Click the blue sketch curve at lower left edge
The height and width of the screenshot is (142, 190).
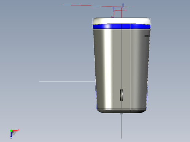click(96, 97)
